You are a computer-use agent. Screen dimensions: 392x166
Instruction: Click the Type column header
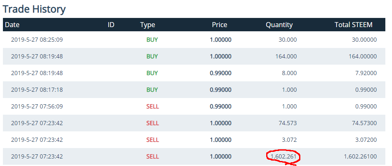(x=147, y=25)
